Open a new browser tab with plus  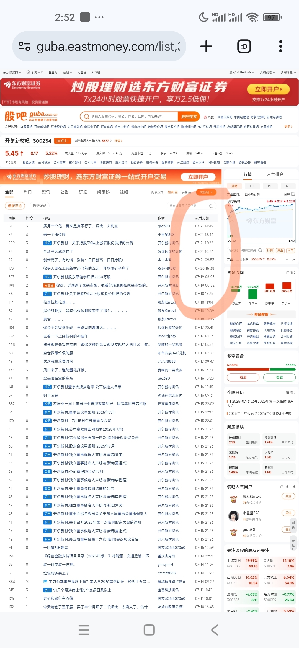206,46
